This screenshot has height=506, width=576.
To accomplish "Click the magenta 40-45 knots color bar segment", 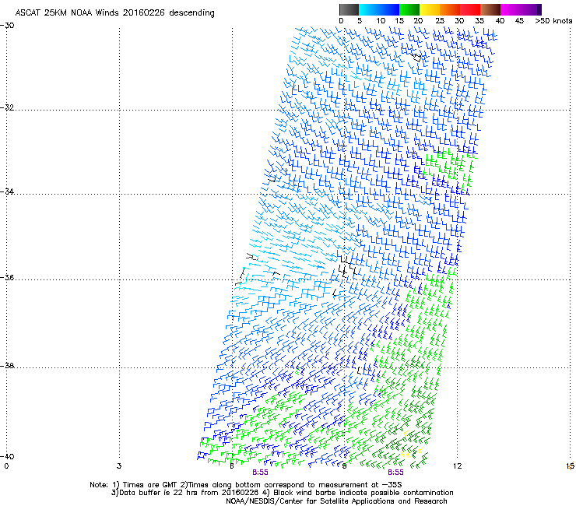I will point(511,9).
